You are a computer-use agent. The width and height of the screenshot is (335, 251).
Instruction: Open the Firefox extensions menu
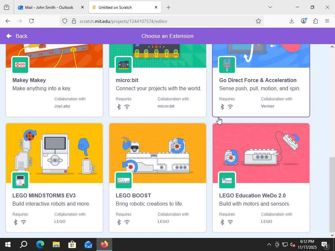(315, 21)
